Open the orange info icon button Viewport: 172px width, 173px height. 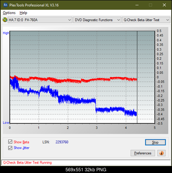pos(161,153)
